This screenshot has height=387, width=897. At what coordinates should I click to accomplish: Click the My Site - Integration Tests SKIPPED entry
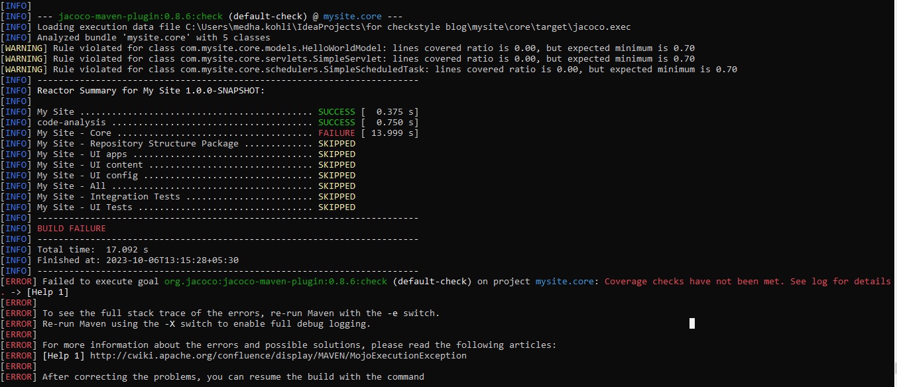tap(199, 196)
